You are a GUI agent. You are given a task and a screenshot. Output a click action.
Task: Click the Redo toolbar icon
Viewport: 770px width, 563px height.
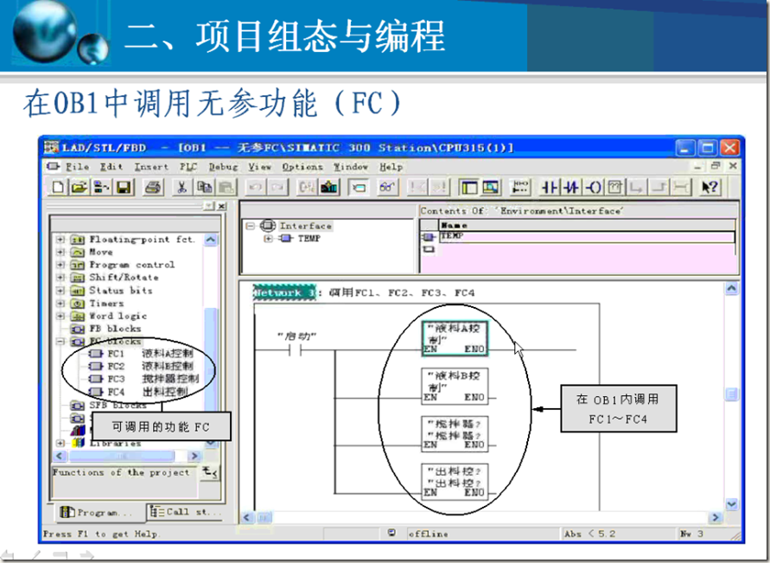tap(277, 187)
